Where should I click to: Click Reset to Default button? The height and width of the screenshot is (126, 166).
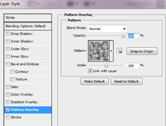[127, 81]
